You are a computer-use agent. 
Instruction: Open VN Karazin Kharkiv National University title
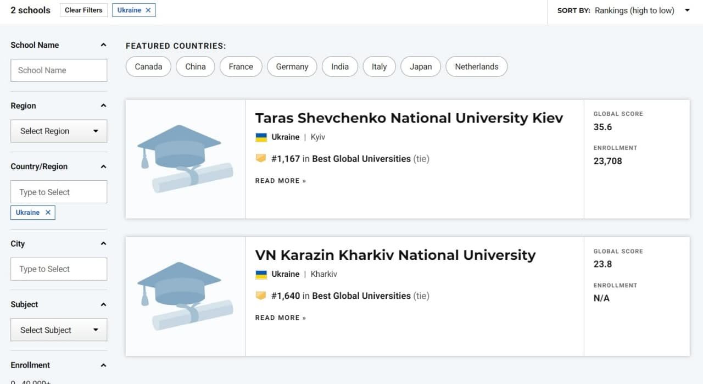395,255
